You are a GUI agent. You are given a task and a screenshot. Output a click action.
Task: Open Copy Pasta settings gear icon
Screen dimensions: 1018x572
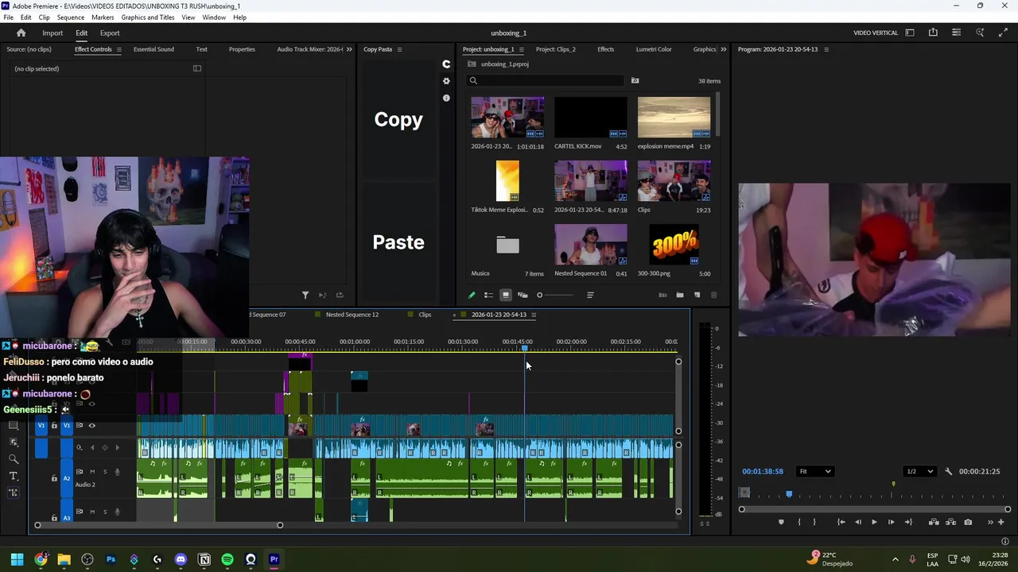click(x=446, y=81)
